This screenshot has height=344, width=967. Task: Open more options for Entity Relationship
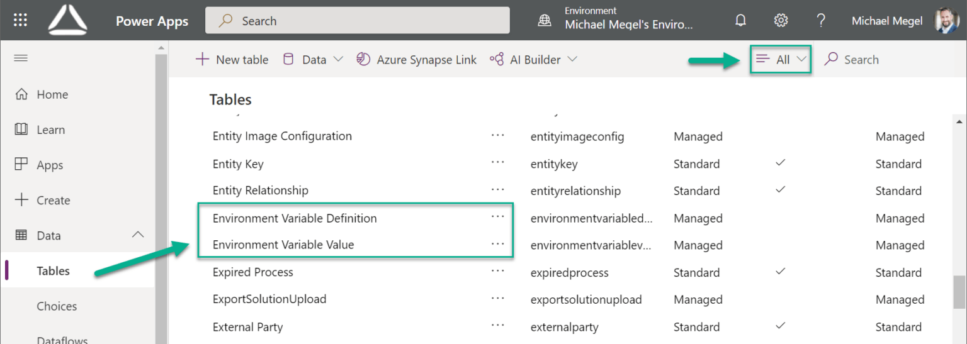[x=498, y=190]
